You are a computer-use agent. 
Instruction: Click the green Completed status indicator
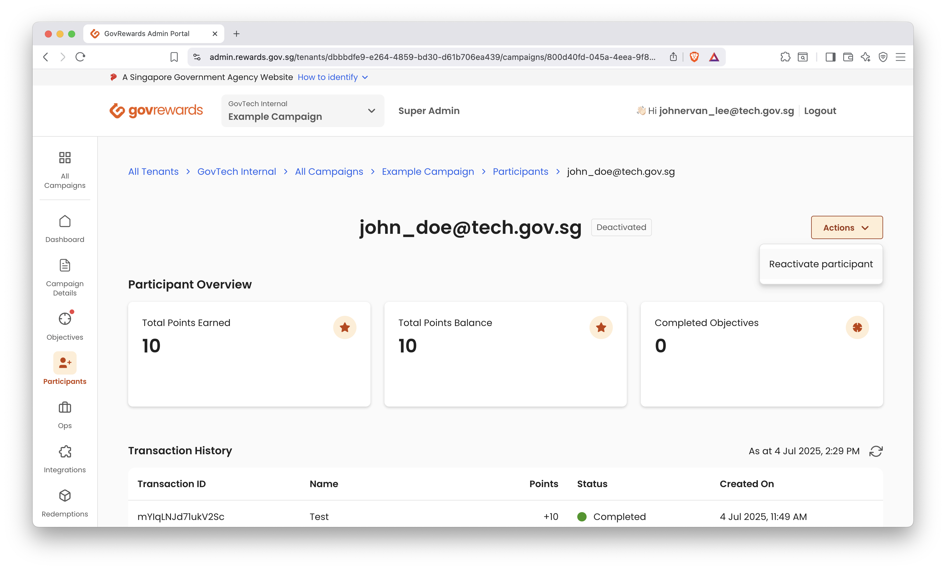[x=582, y=517]
